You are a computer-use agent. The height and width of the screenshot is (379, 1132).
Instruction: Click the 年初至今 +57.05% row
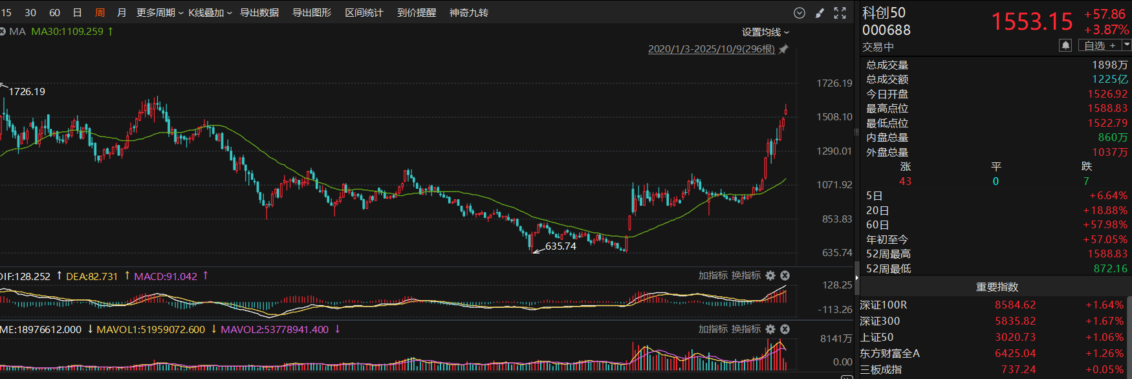[x=997, y=239]
